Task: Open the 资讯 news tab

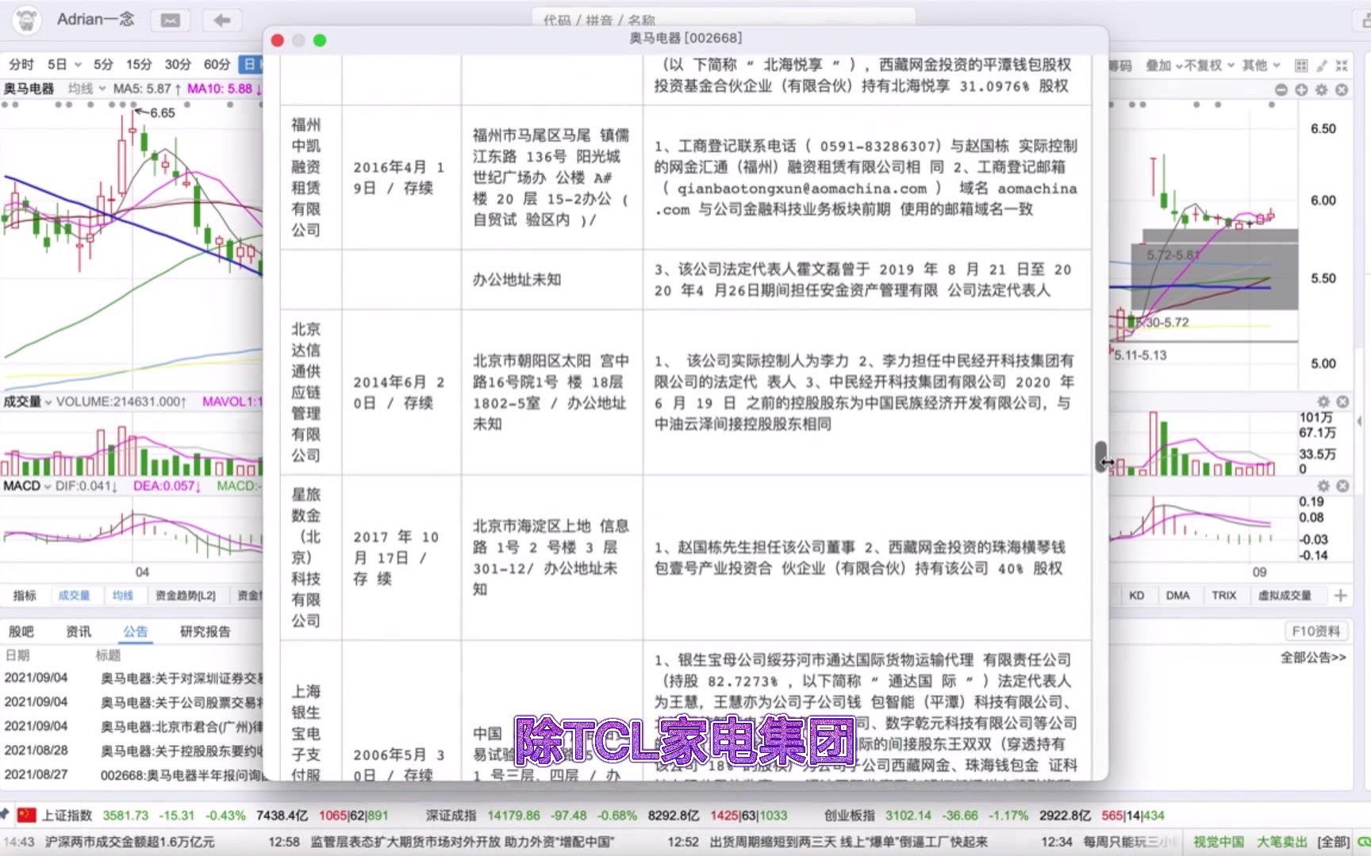Action: pyautogui.click(x=79, y=632)
